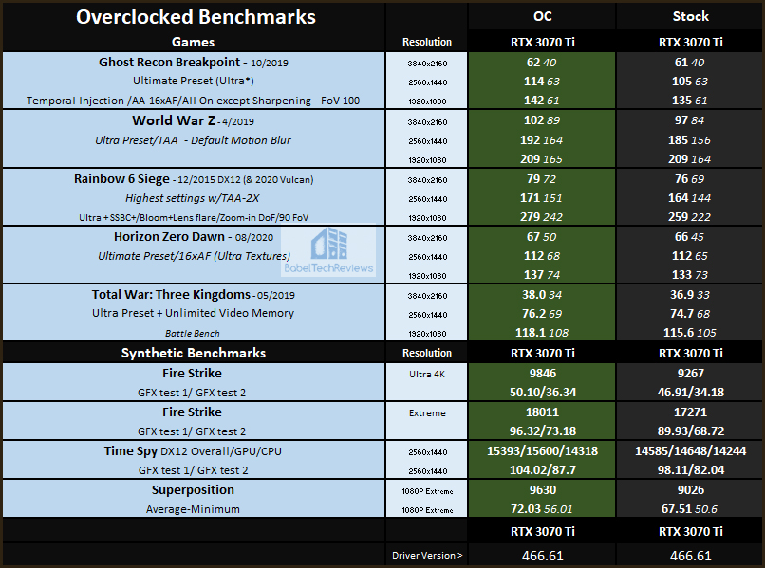Image resolution: width=765 pixels, height=568 pixels.
Task: Select the "Time Spy" benchmark label
Action: [130, 451]
